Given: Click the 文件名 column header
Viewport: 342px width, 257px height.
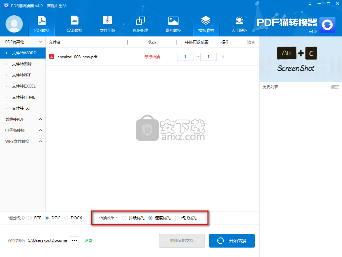Looking at the screenshot, I should click(x=54, y=42).
